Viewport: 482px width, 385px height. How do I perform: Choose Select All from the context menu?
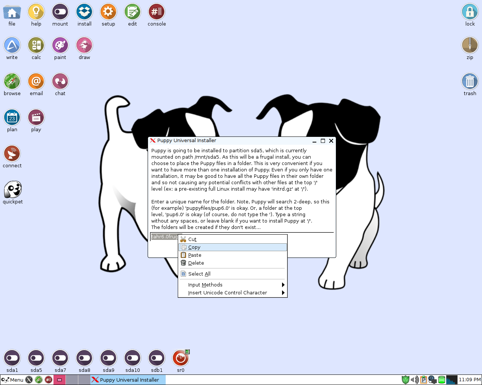coord(233,274)
